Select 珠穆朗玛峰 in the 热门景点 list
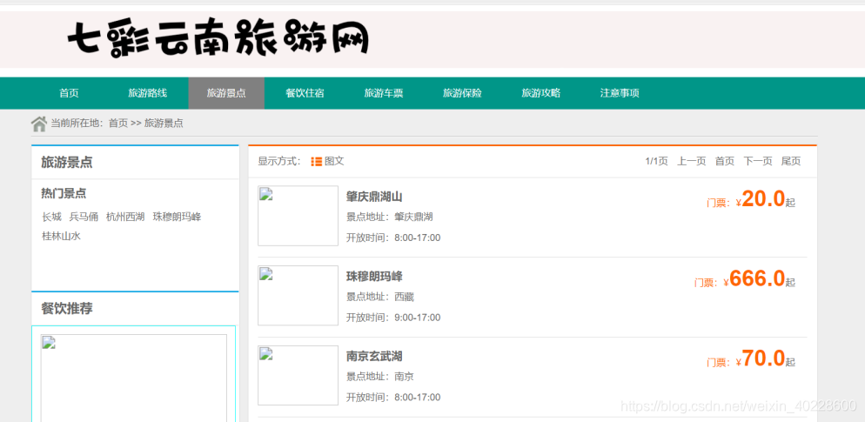Screen dimensions: 865x422 [x=177, y=217]
